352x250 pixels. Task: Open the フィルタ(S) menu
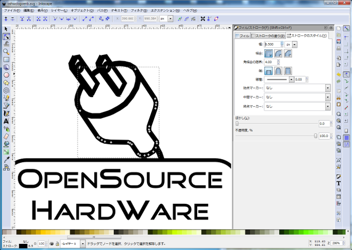pyautogui.click(x=139, y=10)
